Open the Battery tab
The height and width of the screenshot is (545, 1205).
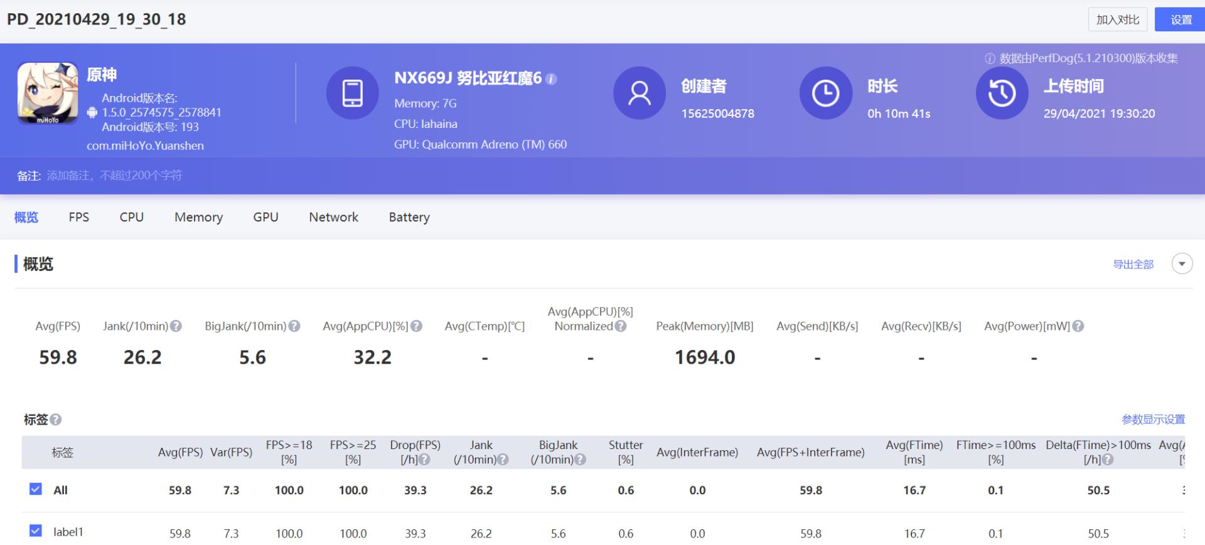[x=409, y=217]
